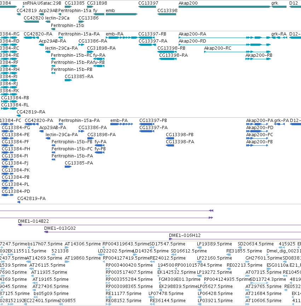Click EST label 'AT26115.5prime'

click(47, 265)
